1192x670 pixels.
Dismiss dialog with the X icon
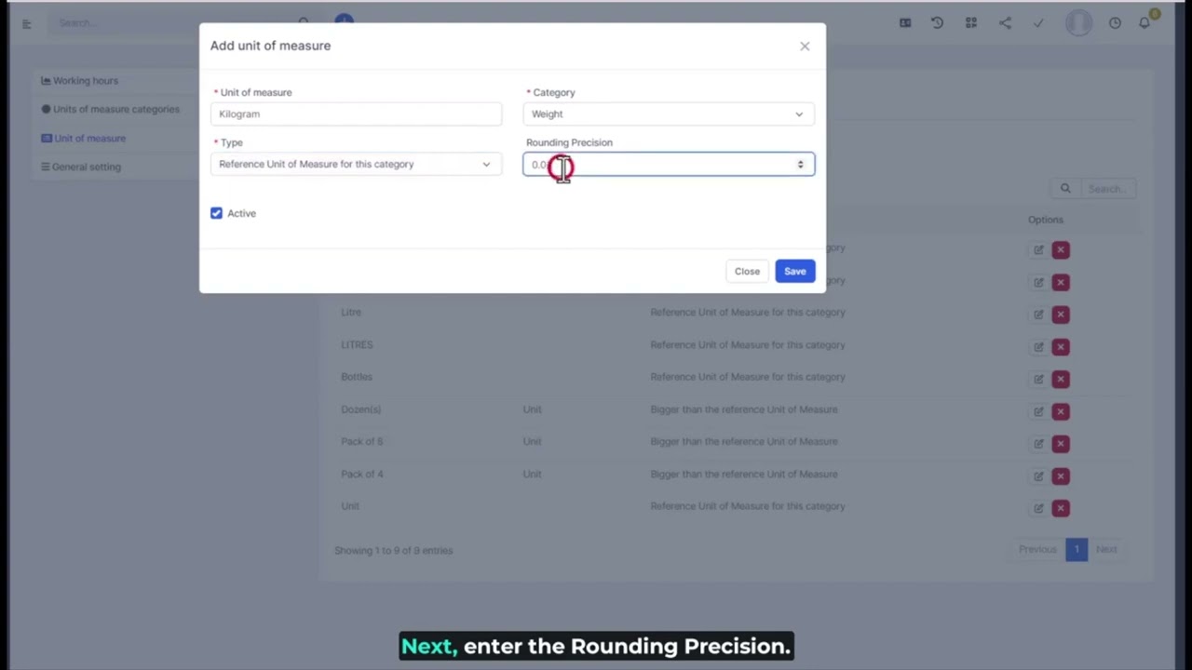coord(805,46)
